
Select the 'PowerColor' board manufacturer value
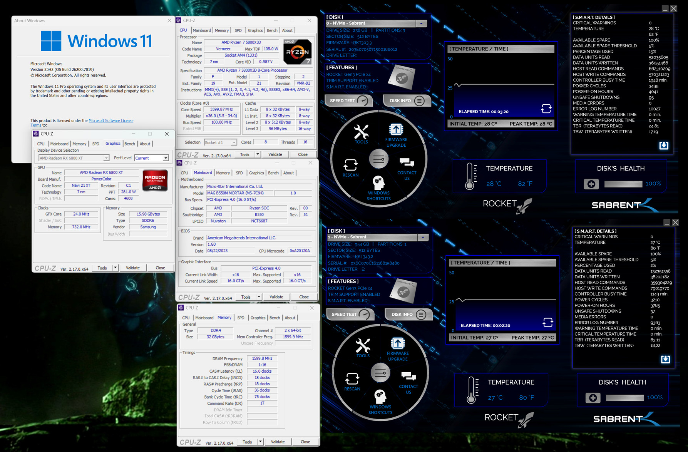tap(101, 179)
